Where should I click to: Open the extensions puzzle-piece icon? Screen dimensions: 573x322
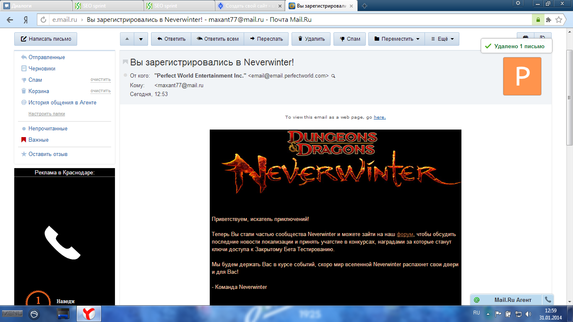548,20
